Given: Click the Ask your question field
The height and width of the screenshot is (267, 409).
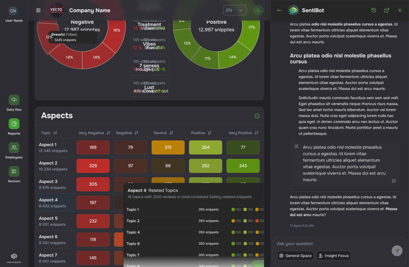Looking at the screenshot, I should point(332,243).
